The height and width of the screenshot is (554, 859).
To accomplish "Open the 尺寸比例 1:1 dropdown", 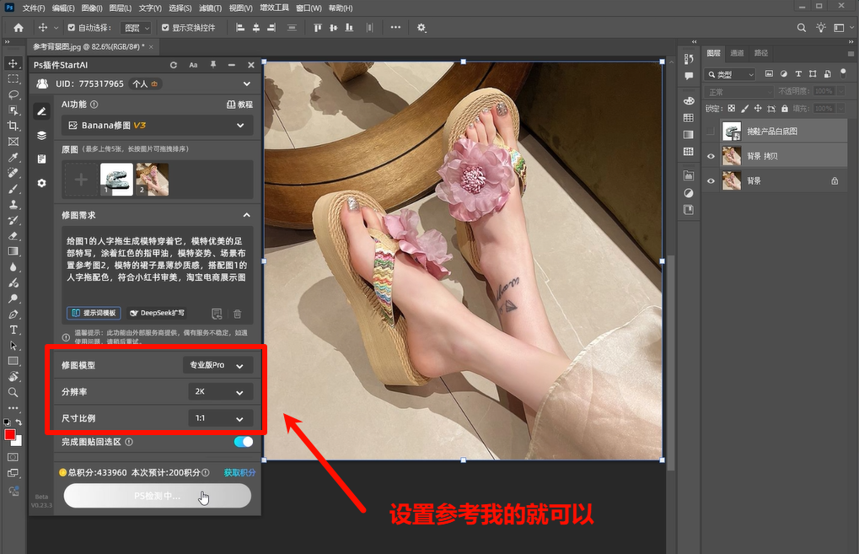I will click(x=220, y=417).
